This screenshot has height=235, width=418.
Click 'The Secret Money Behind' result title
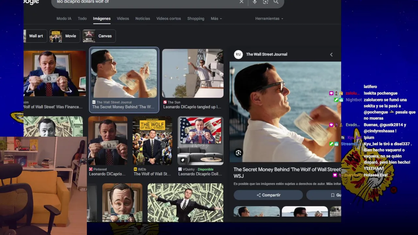click(123, 107)
